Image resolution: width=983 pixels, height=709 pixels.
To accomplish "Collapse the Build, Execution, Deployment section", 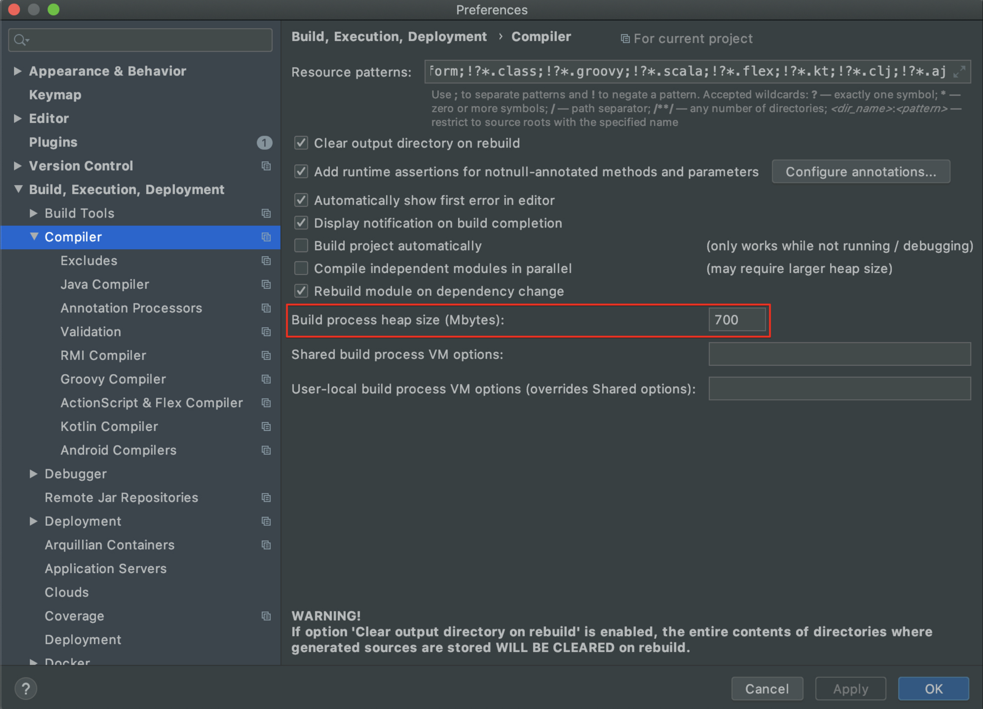I will click(x=18, y=189).
